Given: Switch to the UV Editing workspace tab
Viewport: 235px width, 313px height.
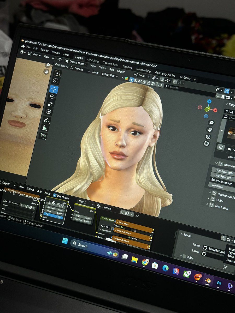Looking at the screenshot, I should 93,61.
